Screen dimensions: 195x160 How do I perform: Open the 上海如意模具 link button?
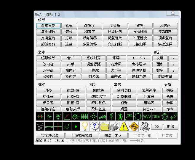point(81,136)
